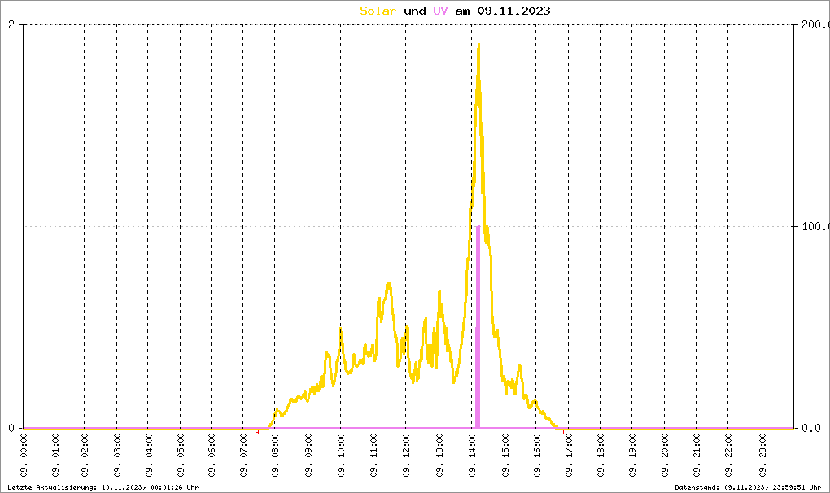Viewport: 830px width, 493px height.
Task: Click the time label '09. 20:00'
Action: point(665,456)
